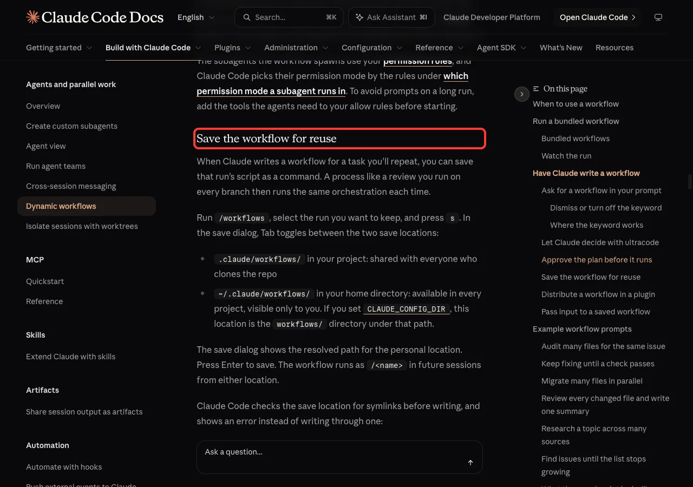693x487 pixels.
Task: Expand the Plugins dropdown
Action: point(233,48)
